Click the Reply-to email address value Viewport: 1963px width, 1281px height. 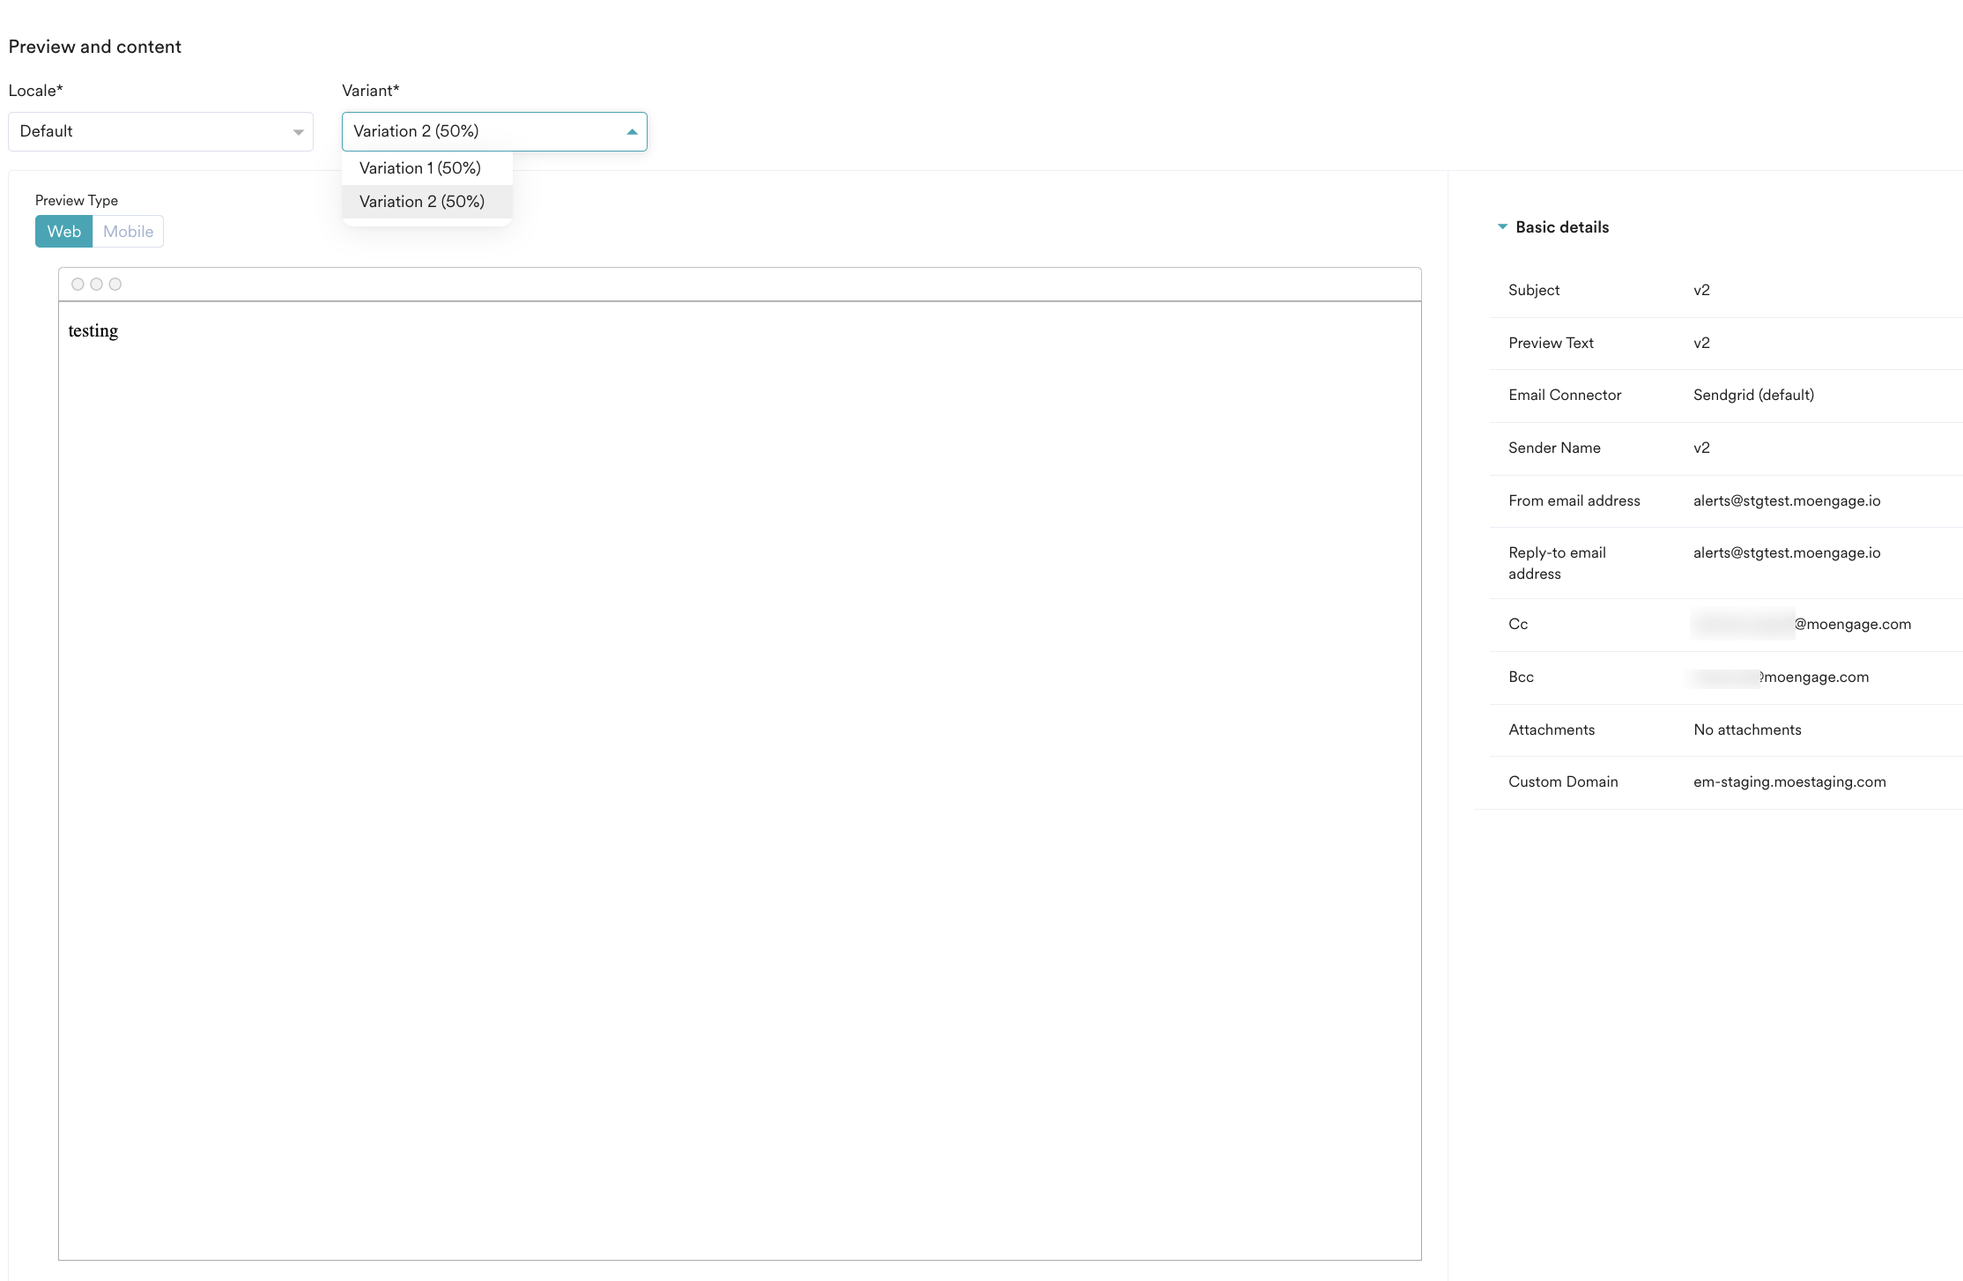pos(1786,553)
